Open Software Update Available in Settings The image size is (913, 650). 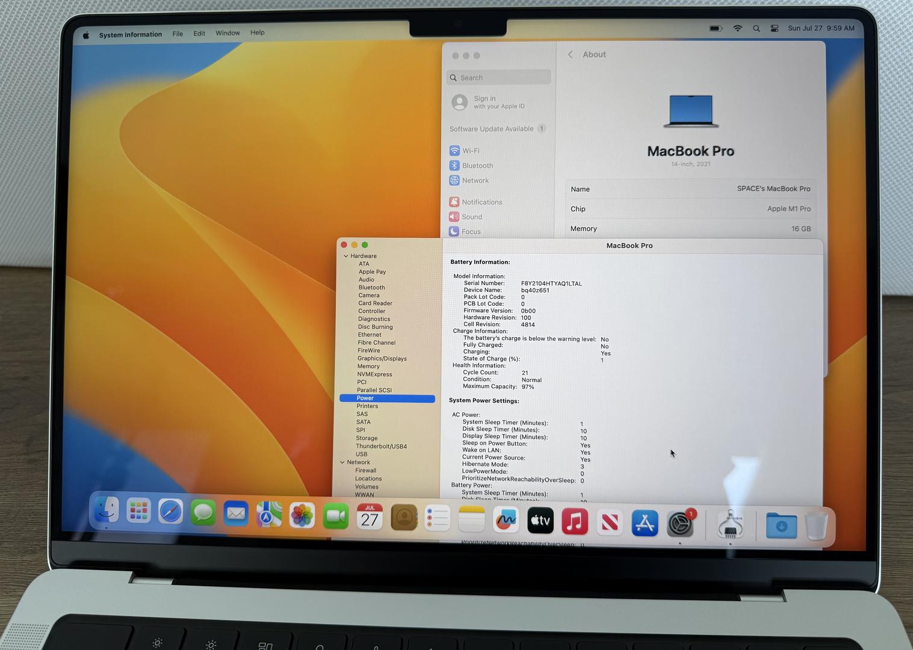coord(497,129)
